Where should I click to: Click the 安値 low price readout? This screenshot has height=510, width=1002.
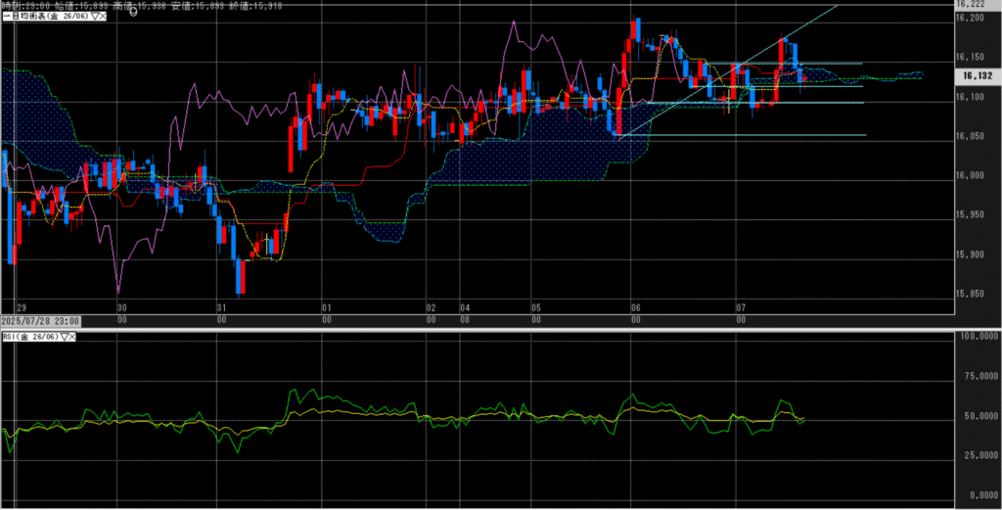(198, 5)
